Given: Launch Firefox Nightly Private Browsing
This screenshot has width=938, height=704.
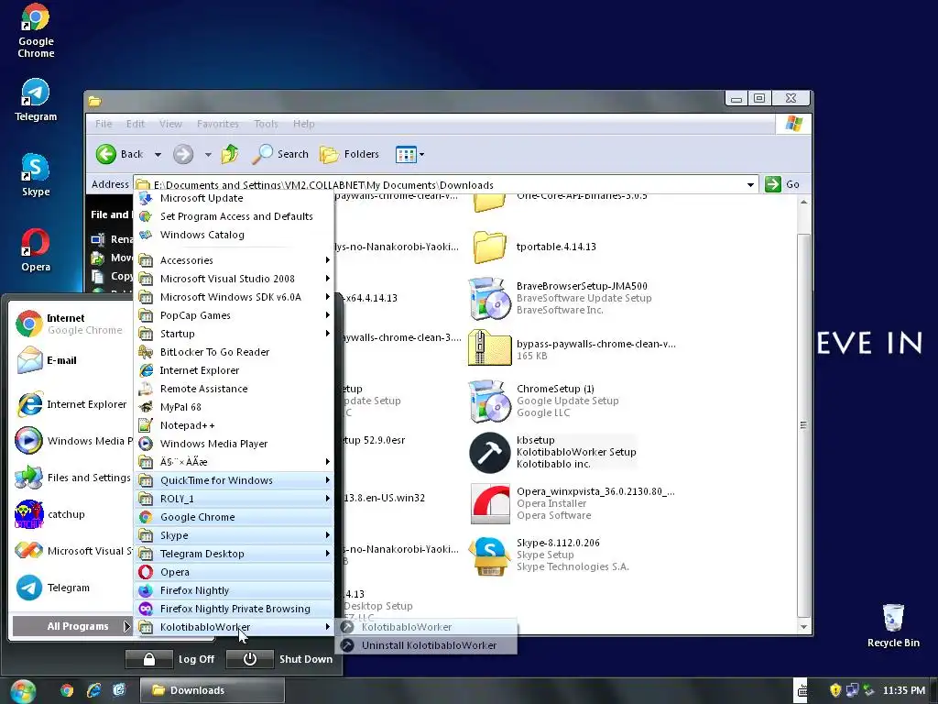Looking at the screenshot, I should 234,609.
